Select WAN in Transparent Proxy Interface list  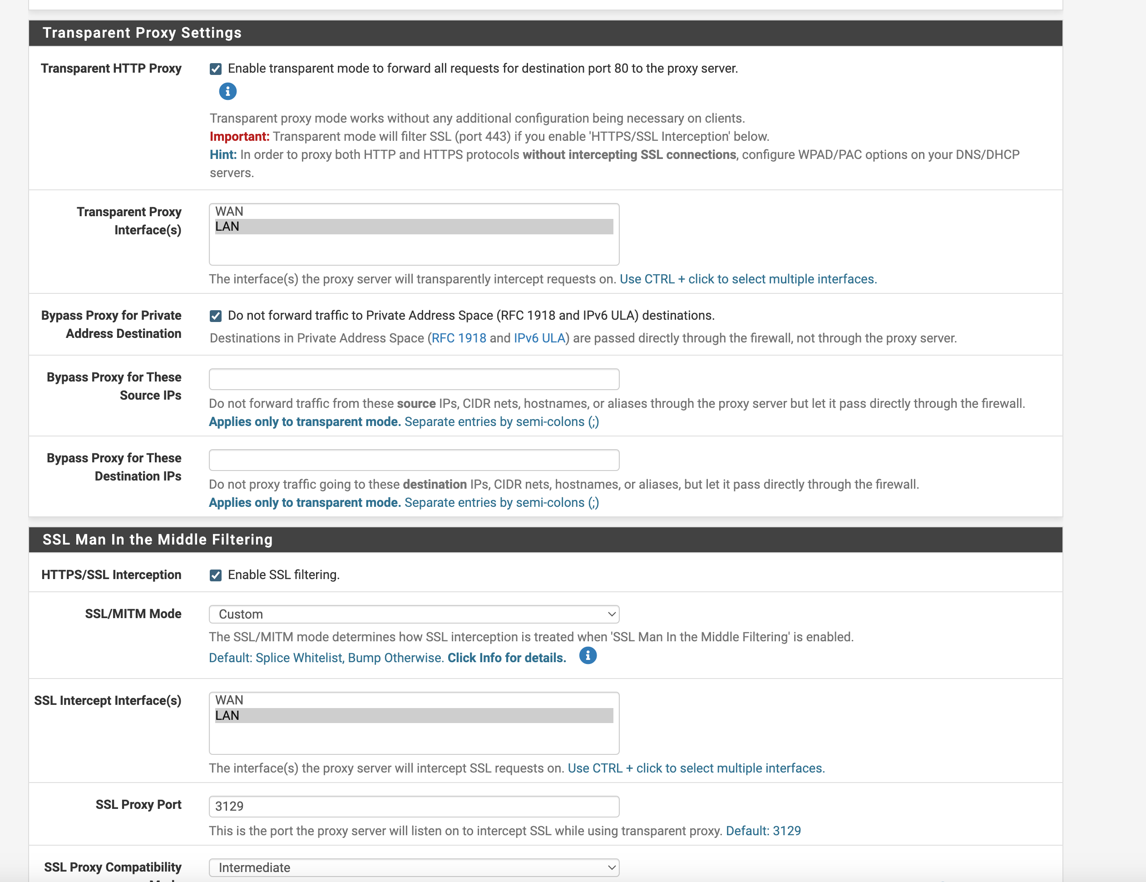(414, 211)
